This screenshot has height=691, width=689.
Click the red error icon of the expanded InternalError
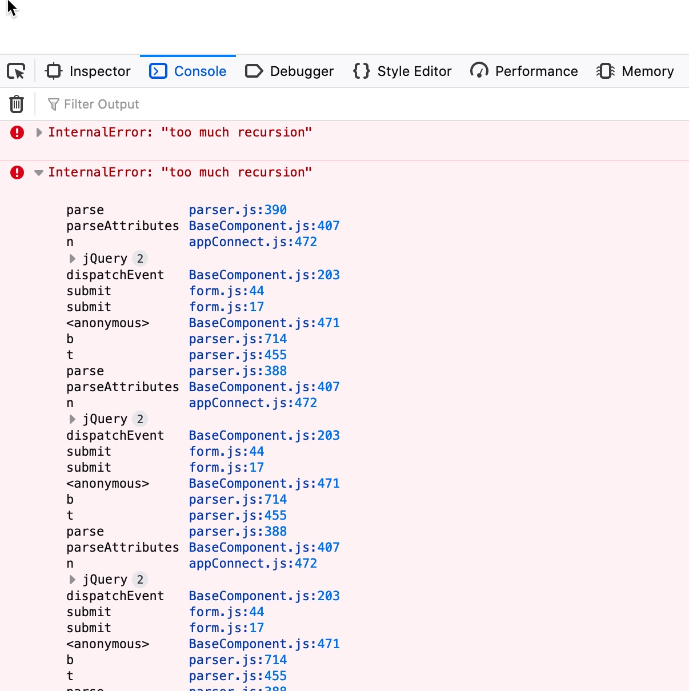pos(17,172)
